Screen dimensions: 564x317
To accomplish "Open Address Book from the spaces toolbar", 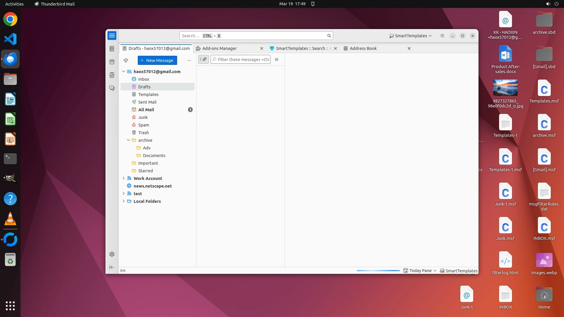I will point(112,49).
